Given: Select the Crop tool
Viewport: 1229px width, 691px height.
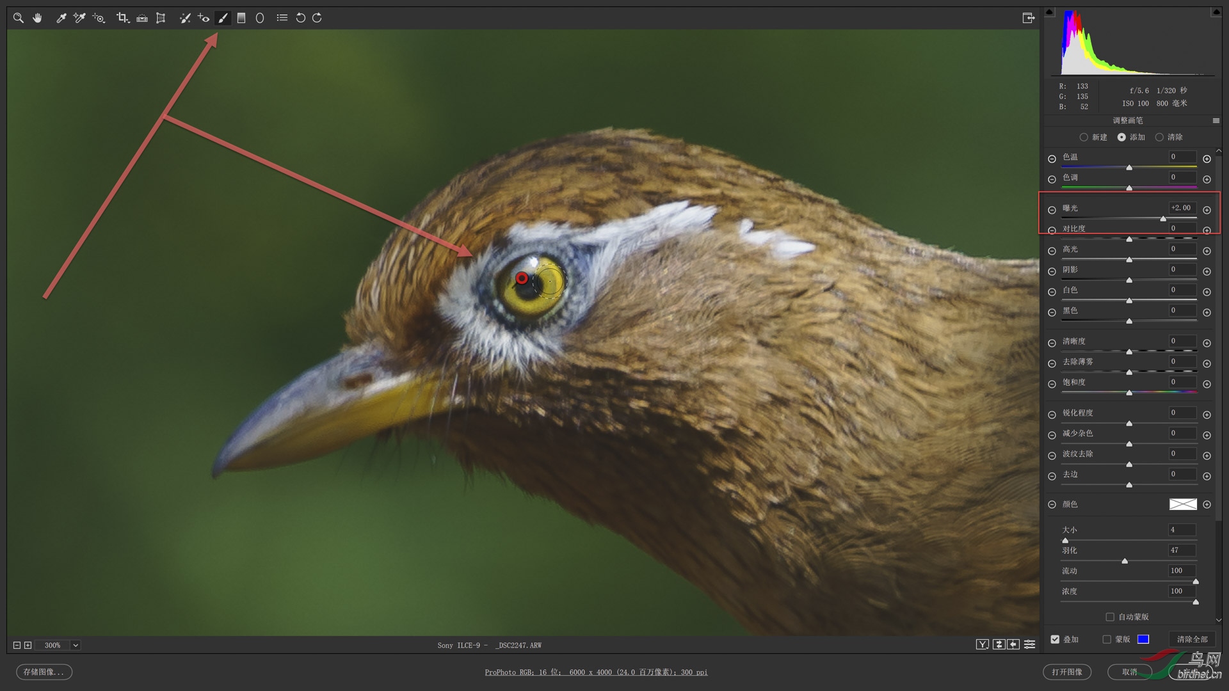Looking at the screenshot, I should click(x=122, y=18).
